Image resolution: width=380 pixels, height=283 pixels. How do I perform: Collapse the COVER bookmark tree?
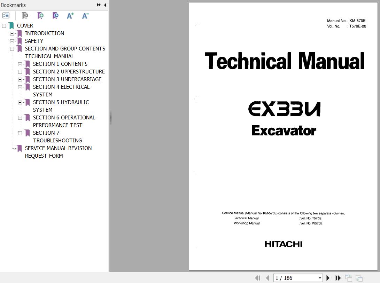click(x=4, y=26)
